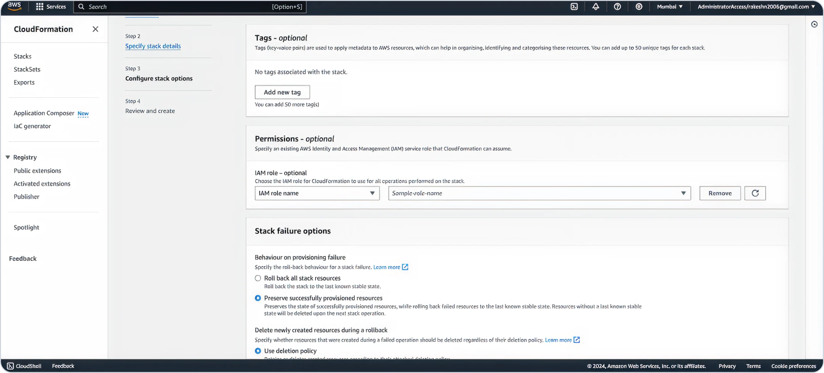The image size is (824, 373).
Task: Choose the Use deletion policy radio button
Action: point(258,351)
